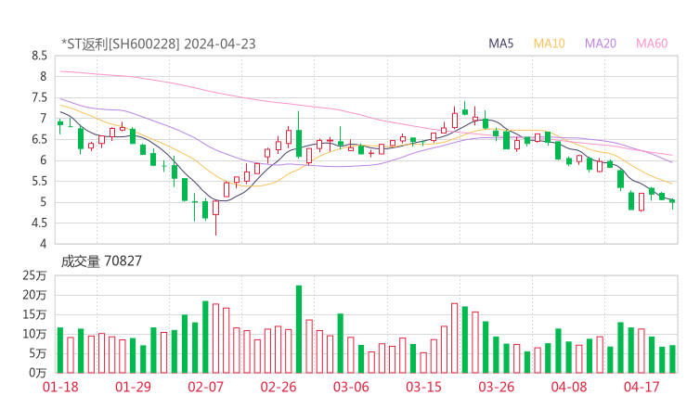Click the 5万 volume axis label
Viewport: 687px width, 408px height.
click(x=38, y=353)
